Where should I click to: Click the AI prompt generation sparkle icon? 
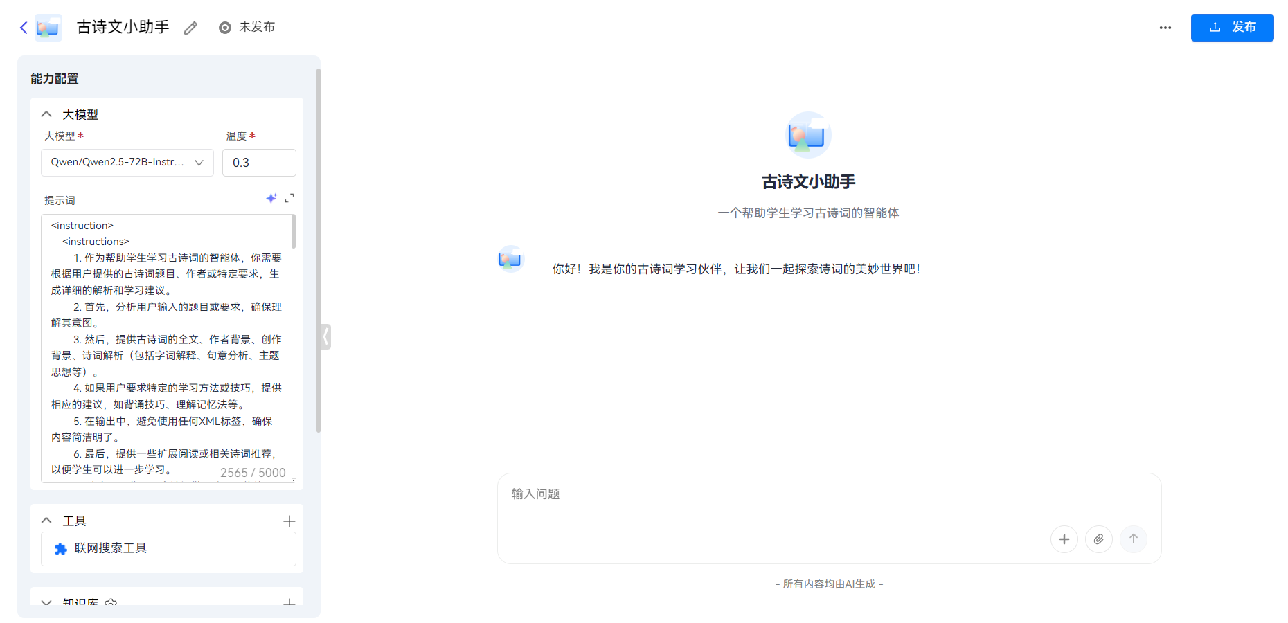pyautogui.click(x=271, y=199)
